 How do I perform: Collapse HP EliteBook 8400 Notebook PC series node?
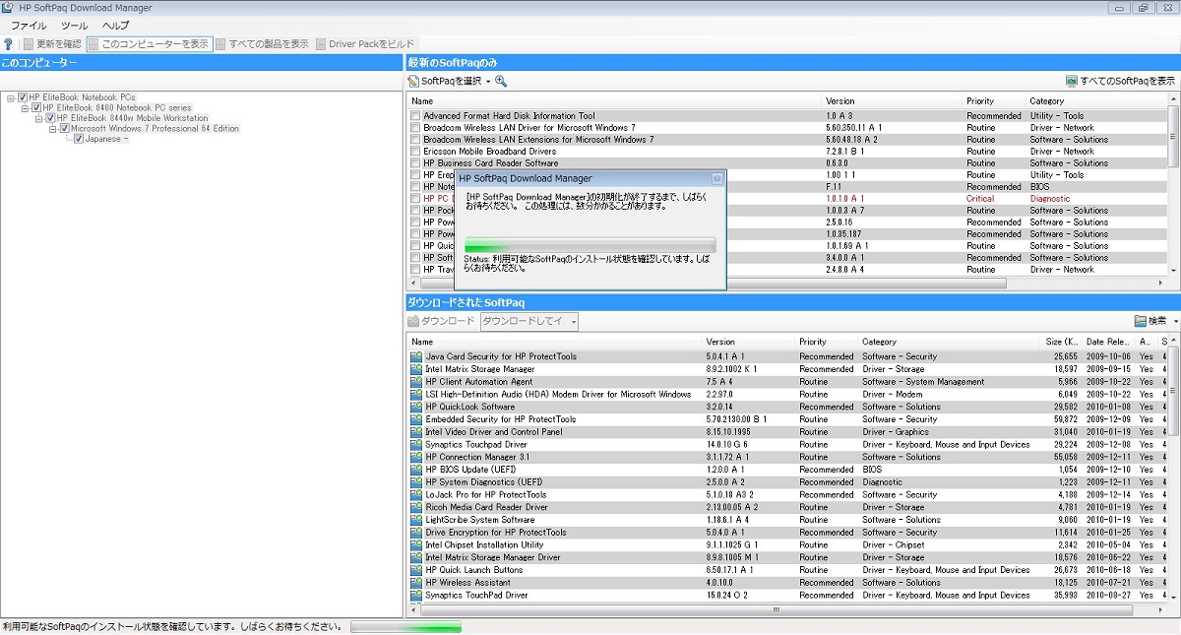[x=25, y=108]
